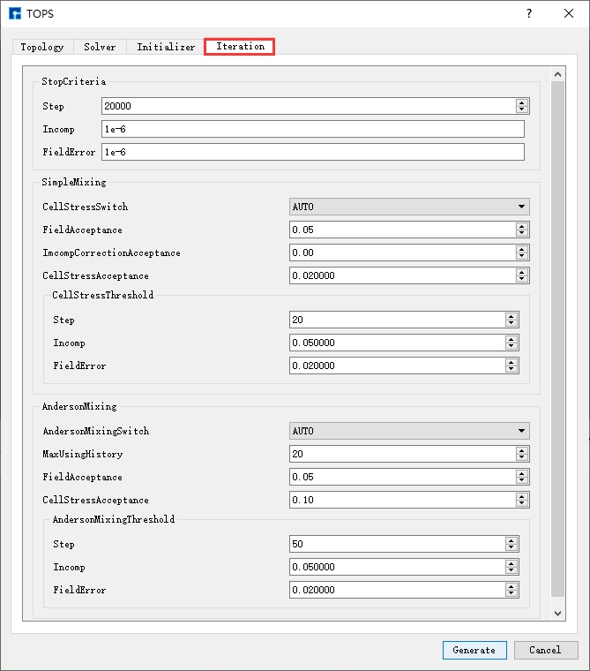Click the IncompCorrectionAcceptance stepper arrows
Screen dimensions: 590x671
click(x=522, y=253)
